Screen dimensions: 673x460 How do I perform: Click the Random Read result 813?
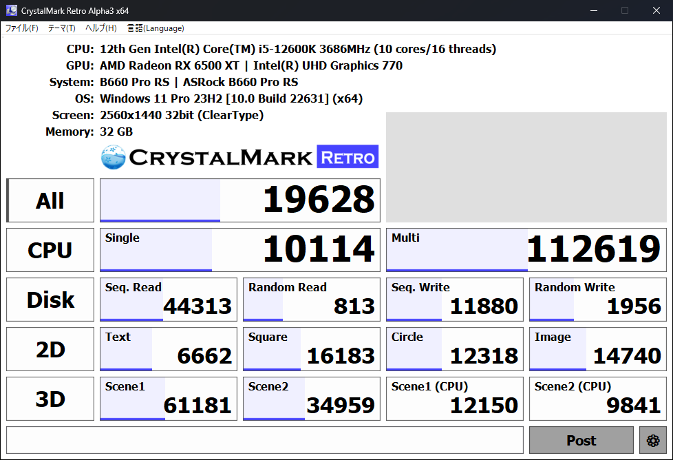(x=312, y=300)
